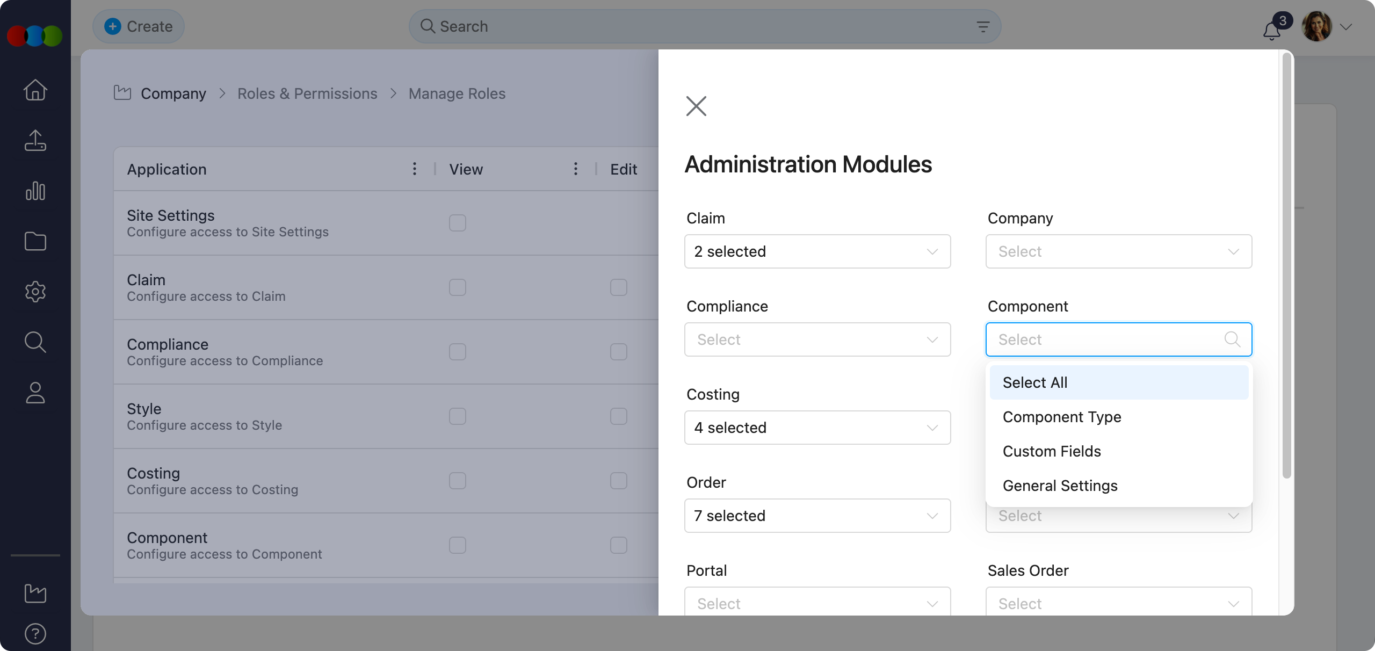The height and width of the screenshot is (651, 1375).
Task: Open the user profile icon in the sidebar
Action: tap(34, 393)
